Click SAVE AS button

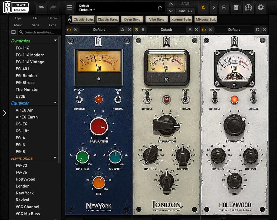185,11
